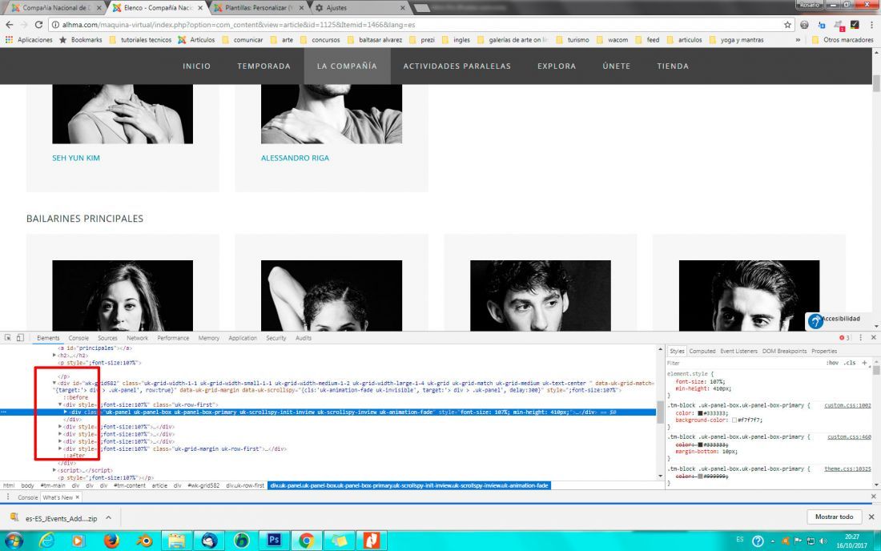Open the ACTIVIDADES PARALELAS menu
The height and width of the screenshot is (551, 881).
[457, 66]
